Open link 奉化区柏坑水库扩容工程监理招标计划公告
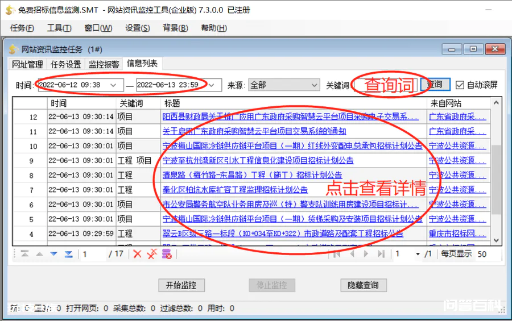 point(235,190)
